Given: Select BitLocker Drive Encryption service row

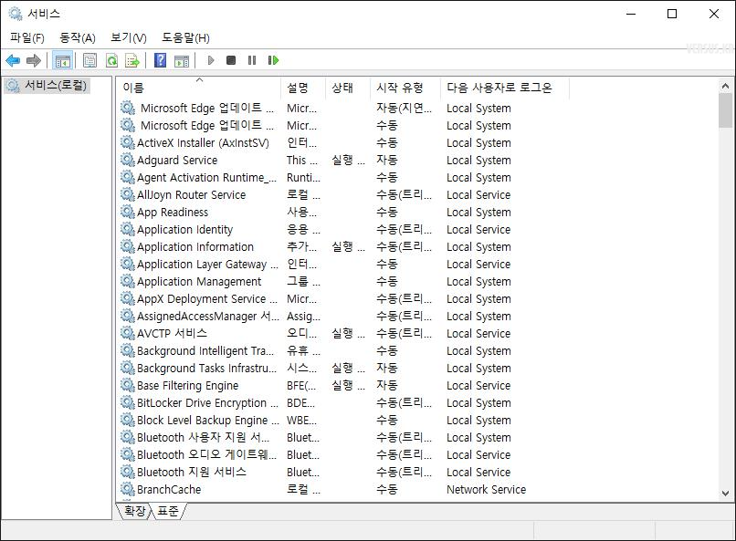Looking at the screenshot, I should click(x=343, y=402).
